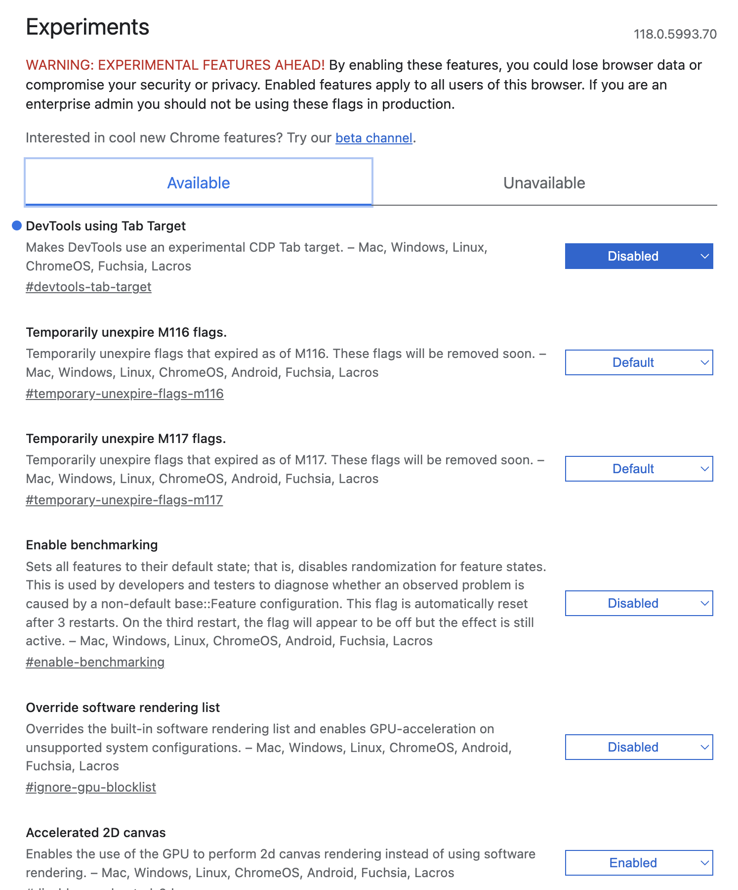The image size is (738, 890).
Task: Open the Disabled dropdown for DevTools using Tab Target
Action: (638, 256)
